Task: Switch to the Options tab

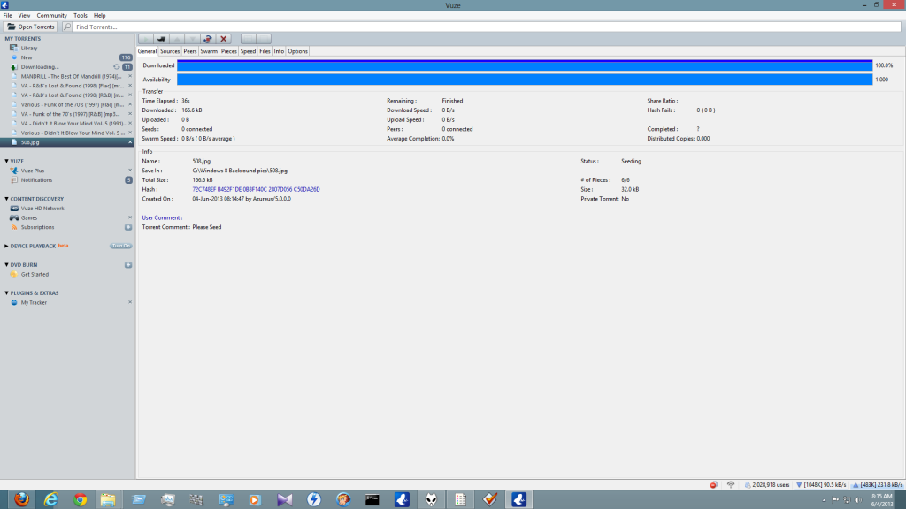Action: 297,51
